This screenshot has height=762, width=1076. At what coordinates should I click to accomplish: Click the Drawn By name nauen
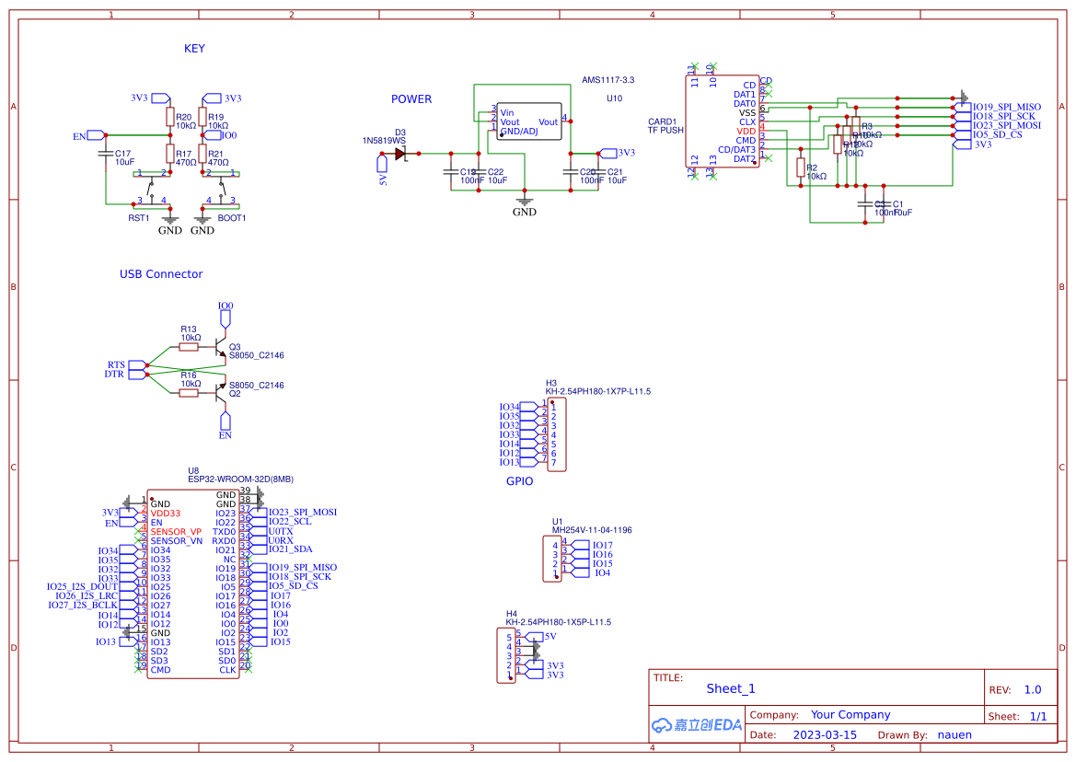[954, 734]
